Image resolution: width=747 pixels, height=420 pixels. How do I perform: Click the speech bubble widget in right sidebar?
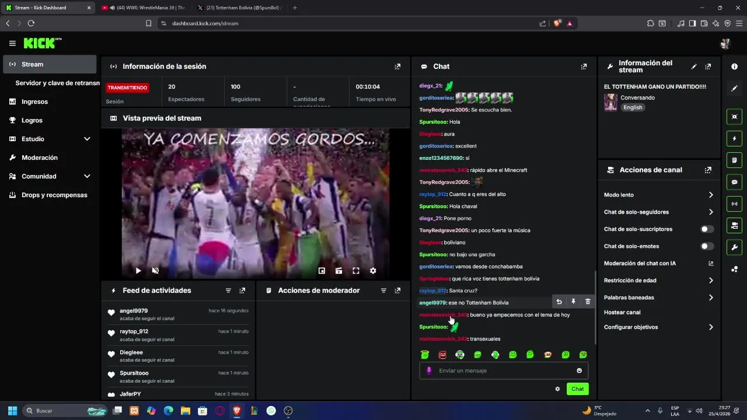point(734,182)
